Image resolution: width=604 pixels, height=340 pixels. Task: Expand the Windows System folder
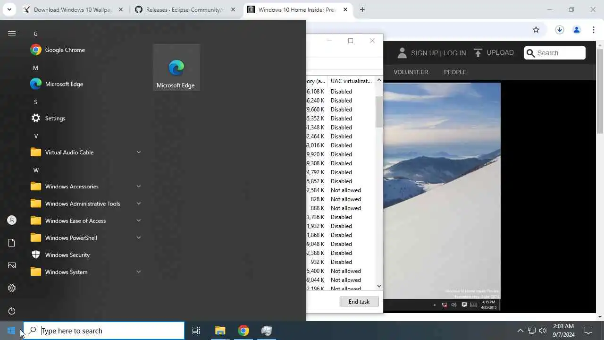pyautogui.click(x=85, y=272)
